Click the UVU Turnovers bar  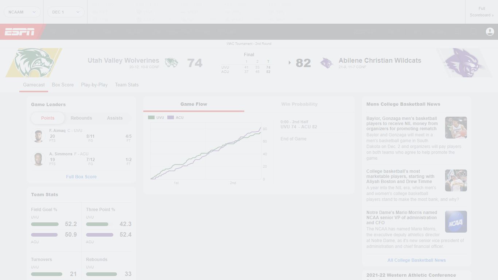47,274
